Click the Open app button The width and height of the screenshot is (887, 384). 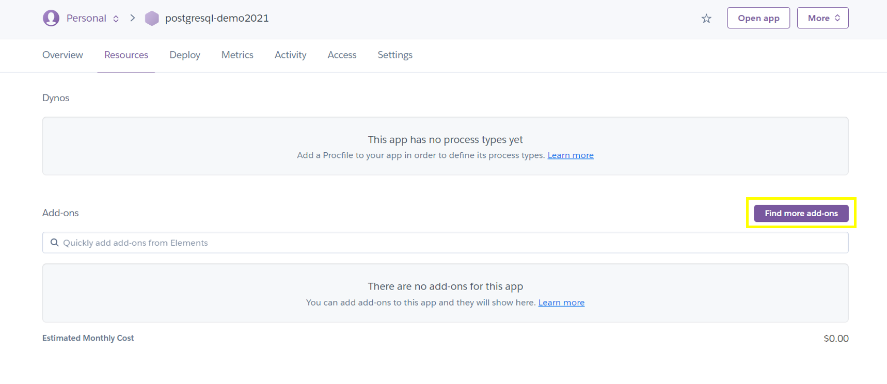click(758, 18)
